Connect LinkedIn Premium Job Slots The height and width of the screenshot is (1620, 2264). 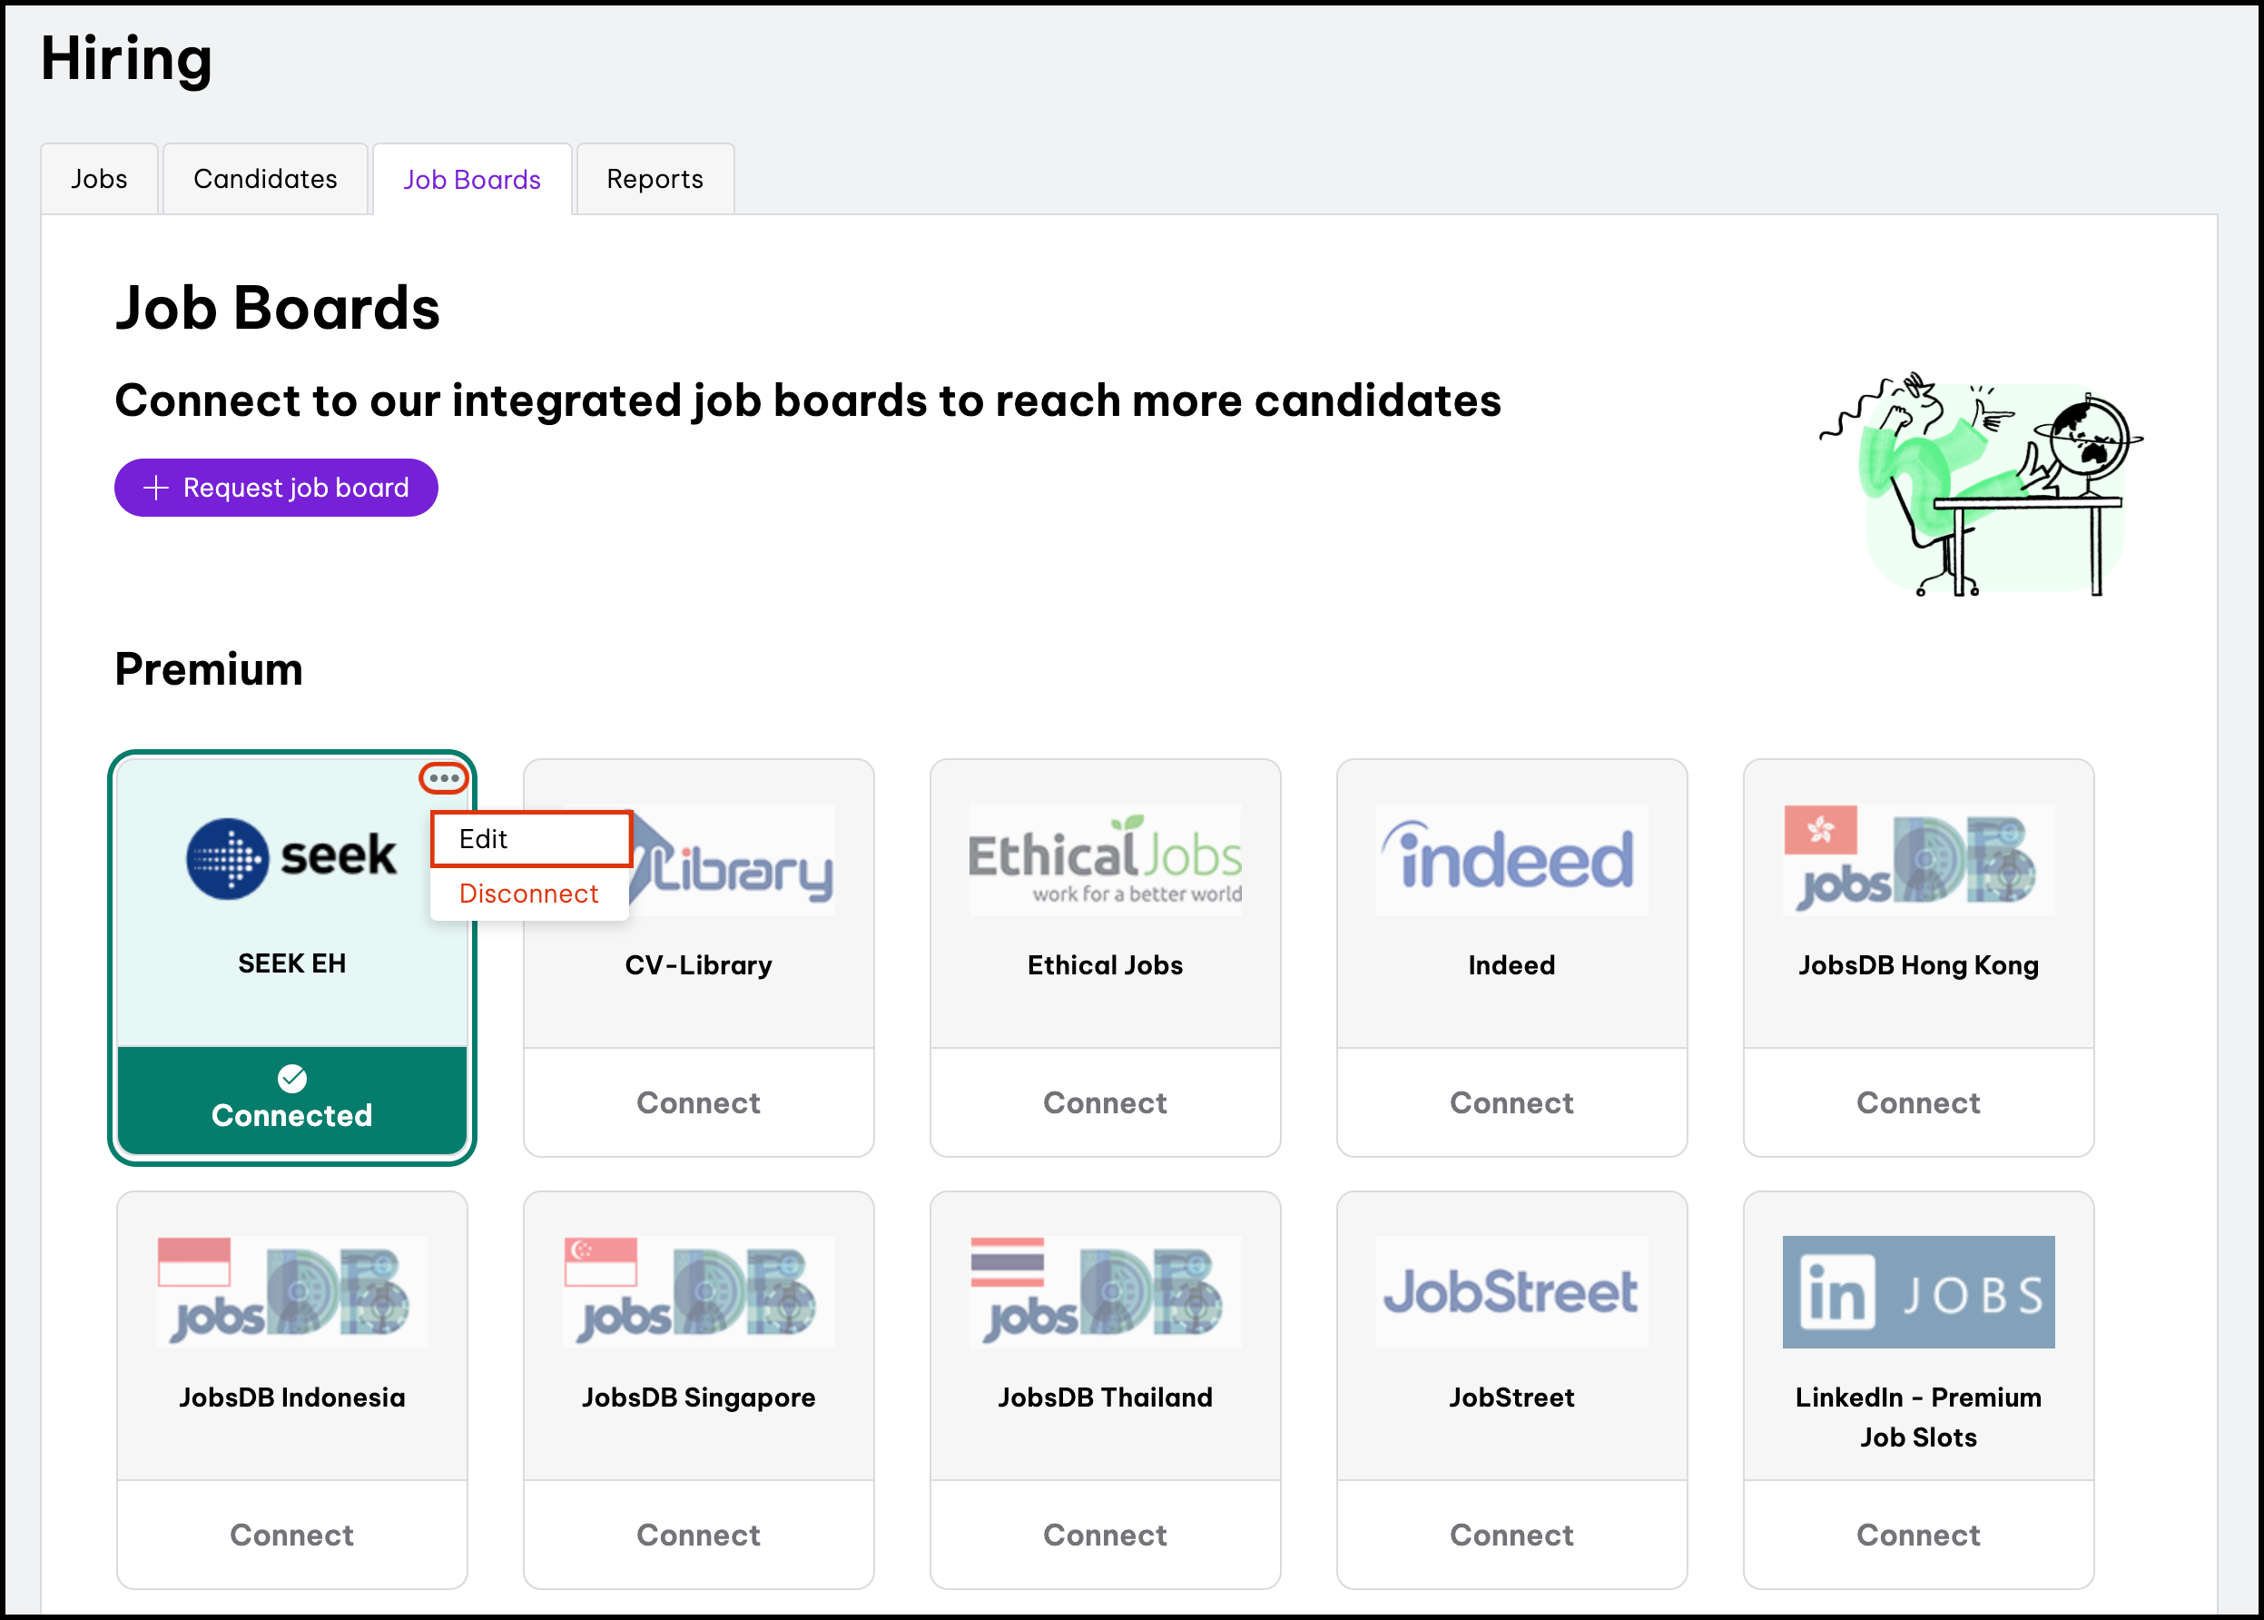coord(1917,1535)
